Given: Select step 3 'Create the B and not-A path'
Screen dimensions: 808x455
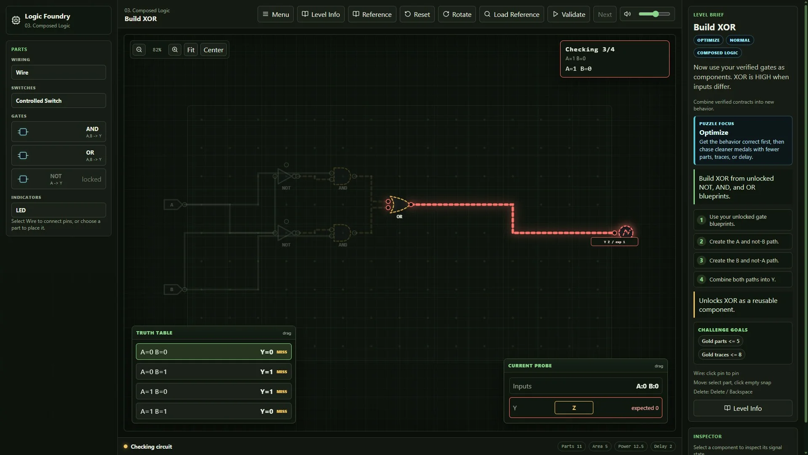Looking at the screenshot, I should tap(743, 260).
